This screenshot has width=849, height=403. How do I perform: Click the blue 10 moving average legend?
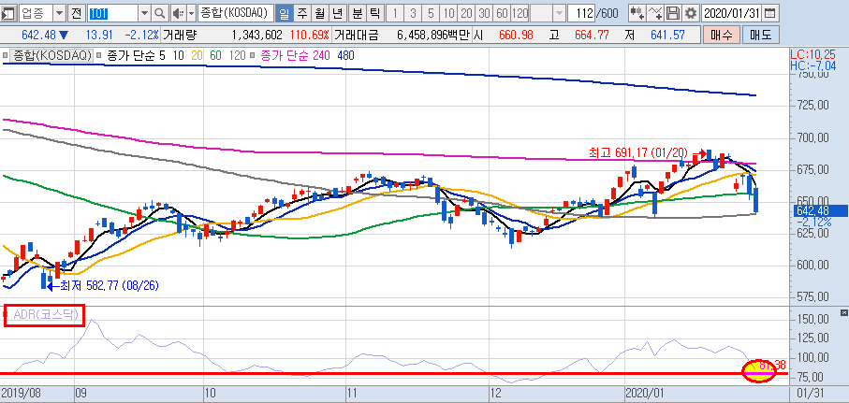pos(179,55)
